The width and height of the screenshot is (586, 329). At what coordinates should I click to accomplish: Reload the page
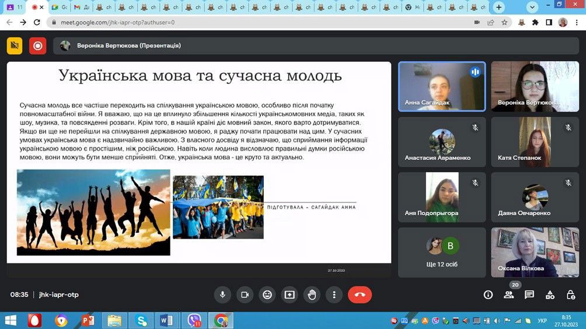pyautogui.click(x=37, y=22)
